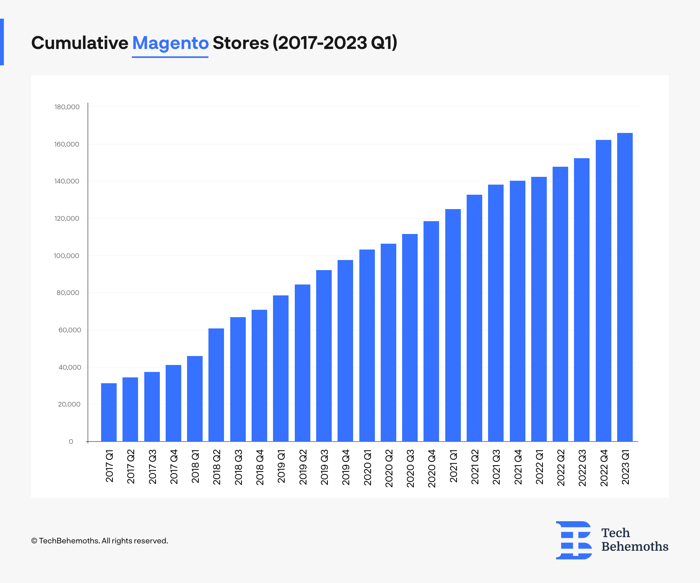
Task: Click the 2022 Q2 bar
Action: coord(560,304)
